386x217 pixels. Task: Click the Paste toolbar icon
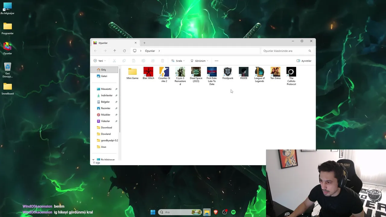tap(134, 61)
